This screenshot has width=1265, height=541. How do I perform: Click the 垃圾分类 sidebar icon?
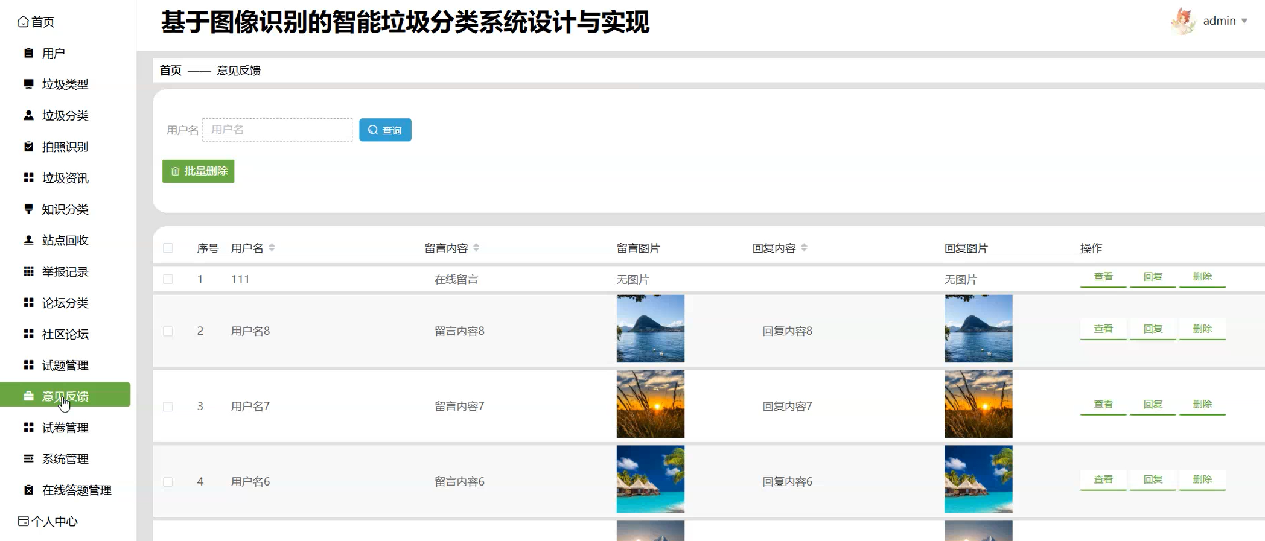pyautogui.click(x=28, y=115)
